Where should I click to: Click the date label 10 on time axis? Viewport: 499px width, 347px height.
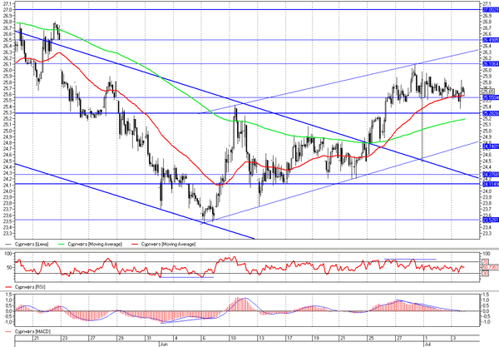tap(233, 338)
